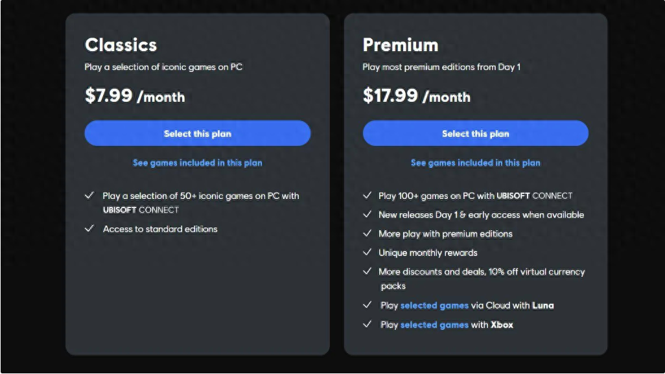Open games included in Classics plan
Image resolution: width=665 pixels, height=374 pixels.
[197, 163]
